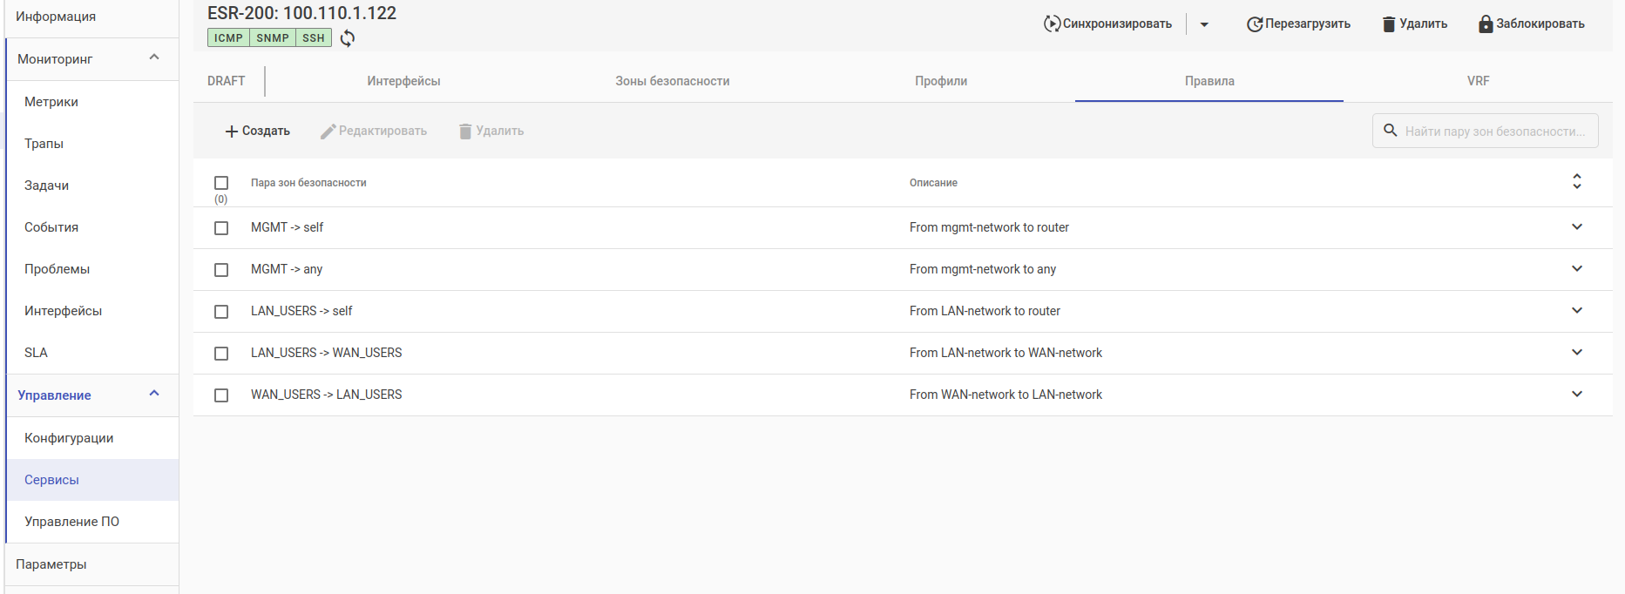Click the pencil Edit icon
Viewport: 1625px width, 594px height.
(328, 132)
